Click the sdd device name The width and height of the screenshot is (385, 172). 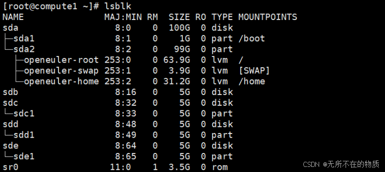pyautogui.click(x=11, y=124)
